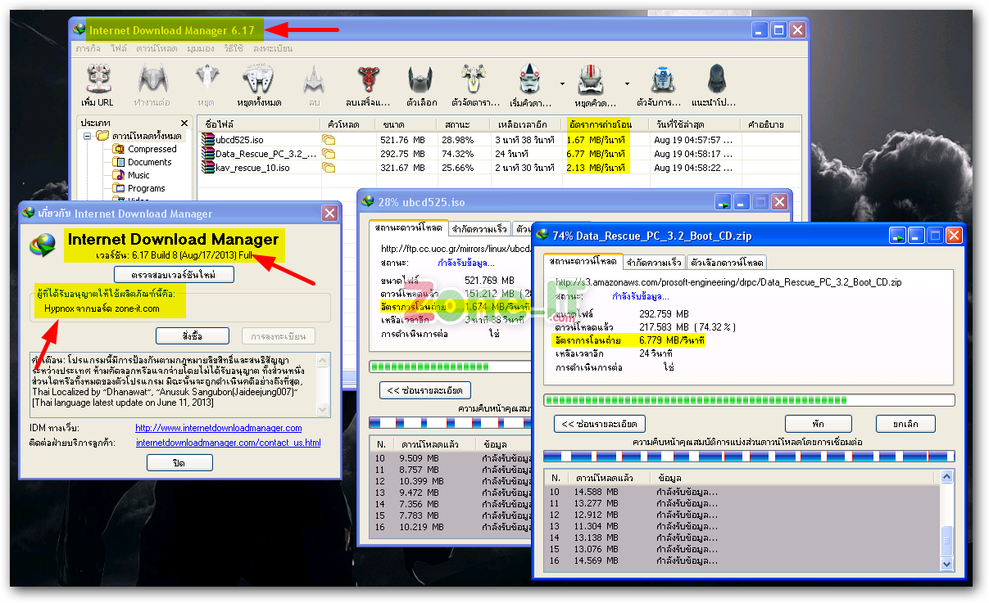Click scroll up arrow in Data_Rescue connections list

click(947, 476)
